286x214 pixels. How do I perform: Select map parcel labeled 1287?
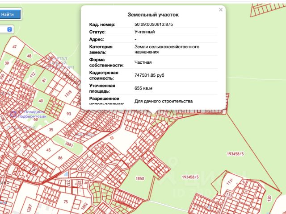(x=29, y=208)
